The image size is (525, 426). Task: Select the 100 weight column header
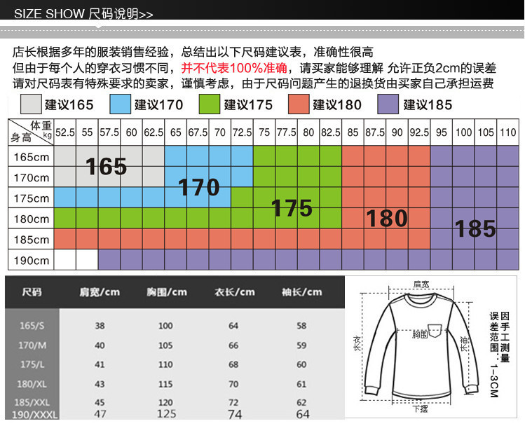(463, 132)
